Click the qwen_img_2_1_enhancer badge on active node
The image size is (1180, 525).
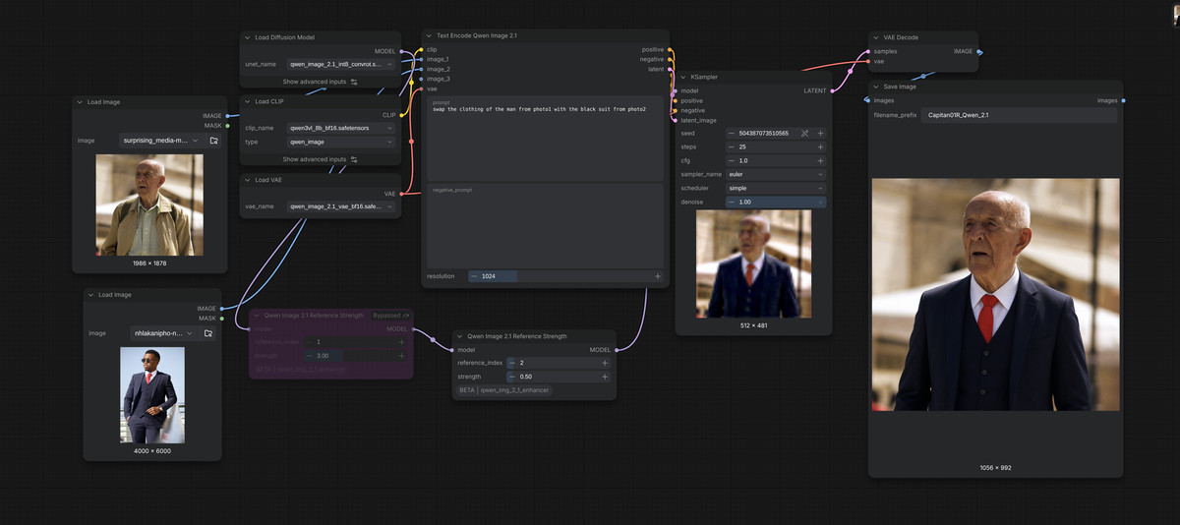click(x=515, y=390)
